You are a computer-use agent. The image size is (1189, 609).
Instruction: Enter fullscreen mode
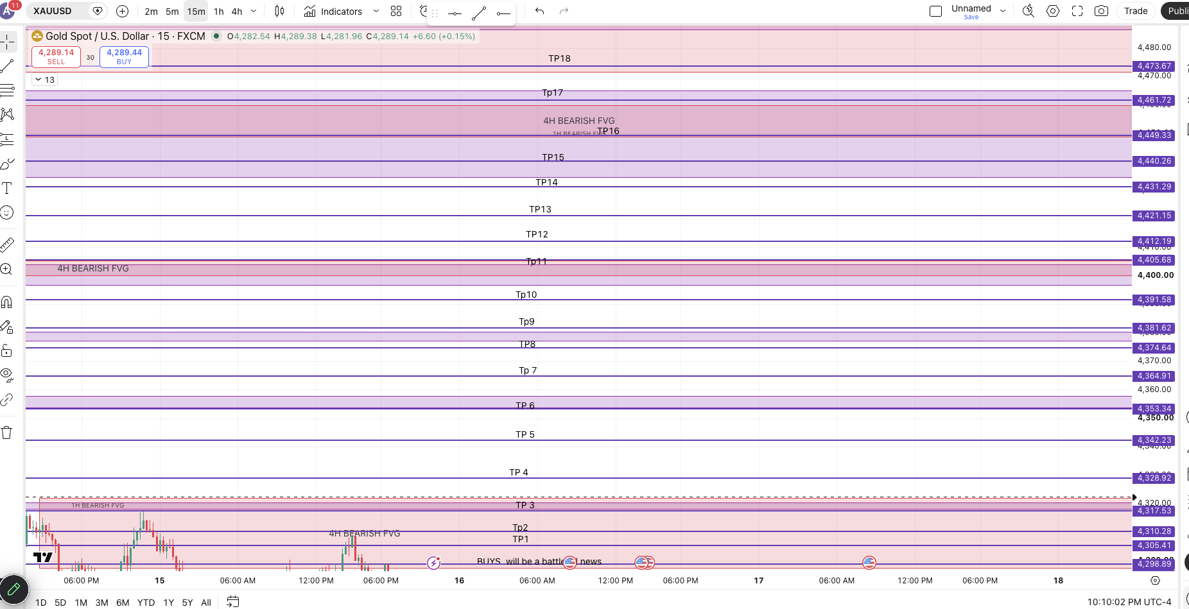(1077, 11)
